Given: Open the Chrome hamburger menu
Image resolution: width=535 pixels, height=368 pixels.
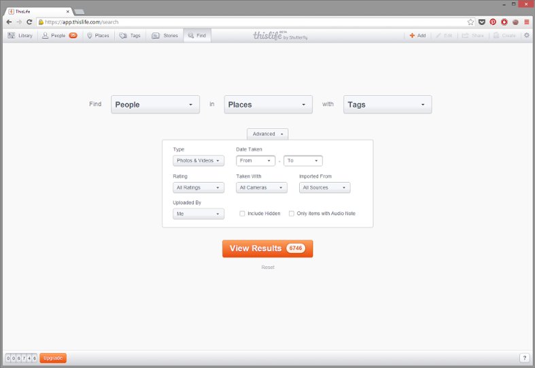Looking at the screenshot, I should 527,22.
